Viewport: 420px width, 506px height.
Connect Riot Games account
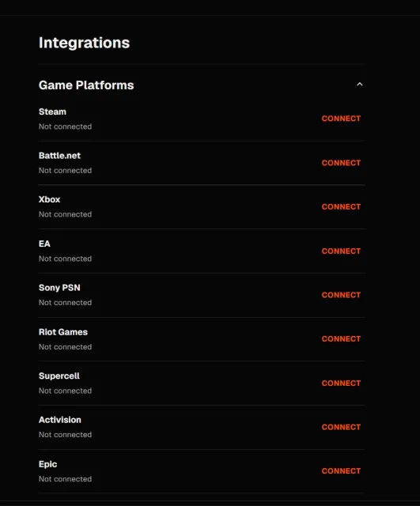click(341, 339)
